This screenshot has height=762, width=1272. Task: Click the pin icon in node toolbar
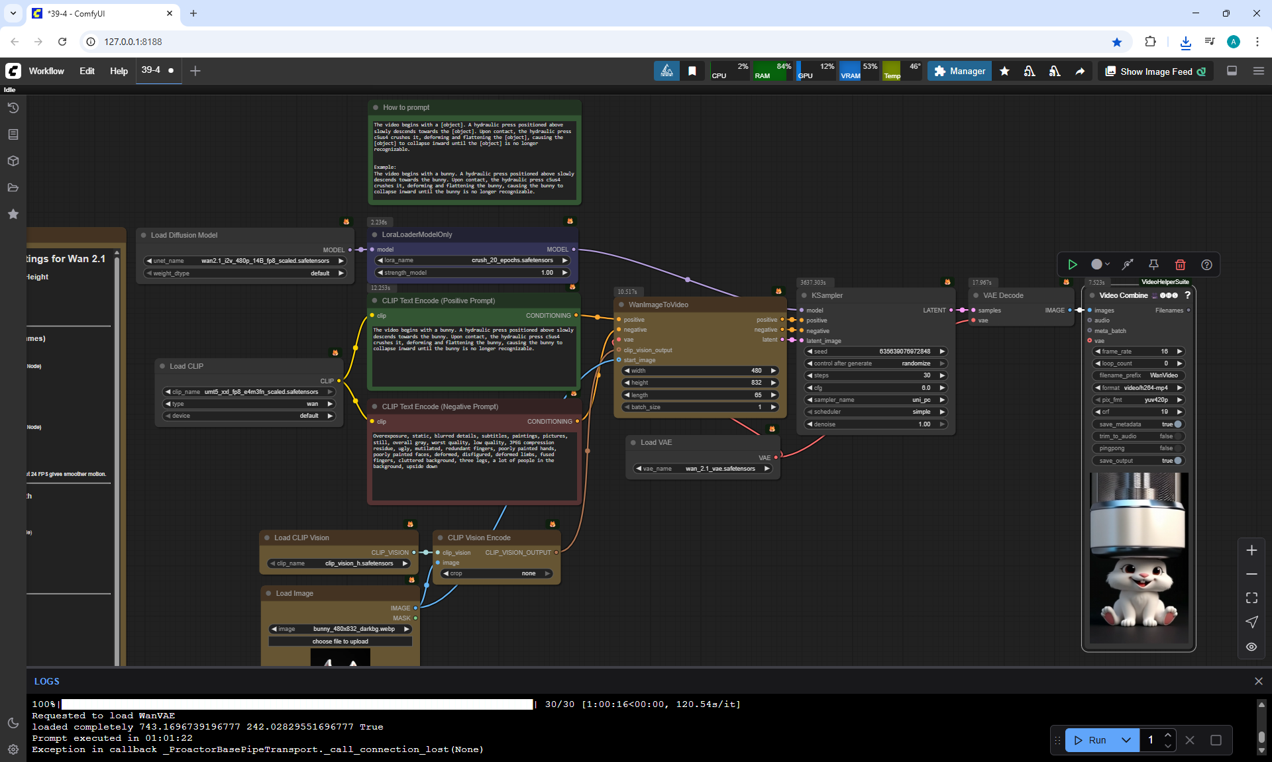tap(1153, 265)
